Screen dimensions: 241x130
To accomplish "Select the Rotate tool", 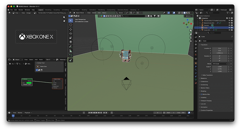I will click(x=71, y=33).
